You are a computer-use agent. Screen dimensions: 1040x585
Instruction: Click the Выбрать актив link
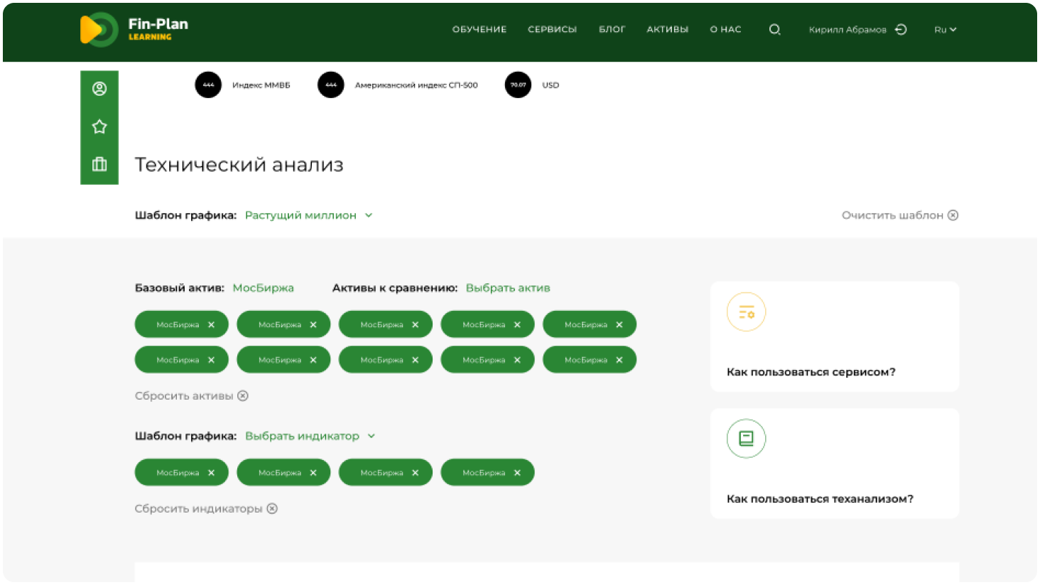pyautogui.click(x=508, y=288)
